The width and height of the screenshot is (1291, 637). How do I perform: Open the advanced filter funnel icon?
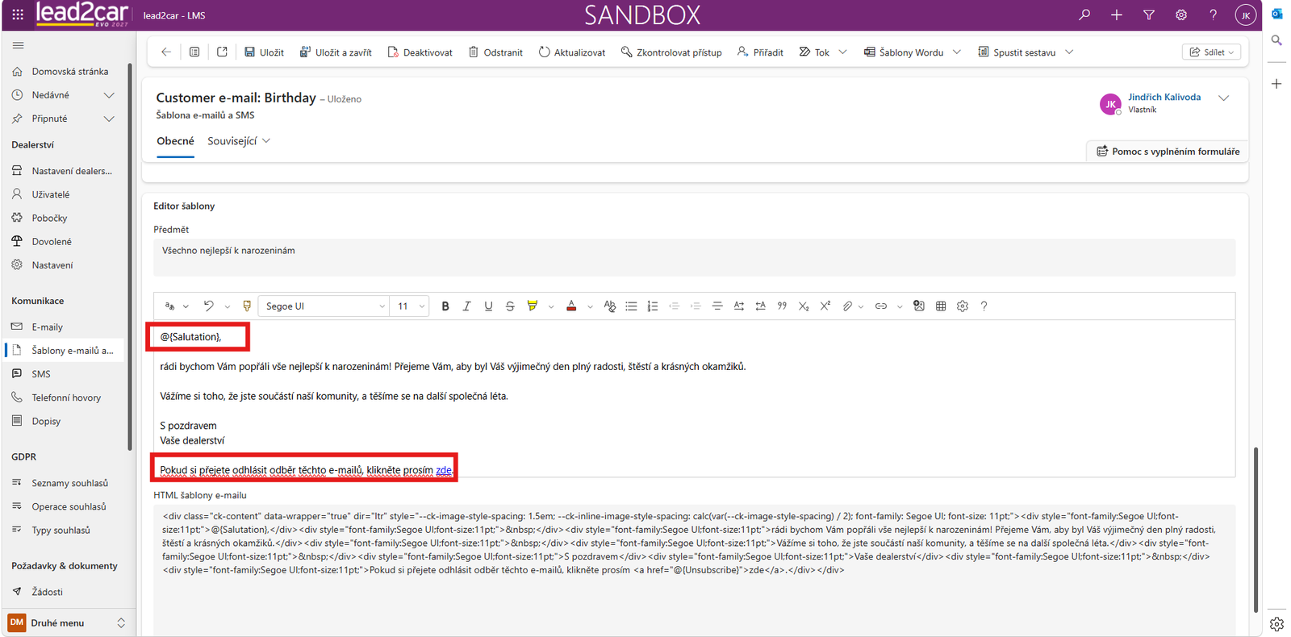point(1149,15)
